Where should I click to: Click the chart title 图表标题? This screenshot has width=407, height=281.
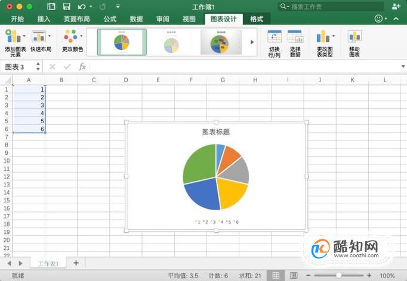click(216, 132)
